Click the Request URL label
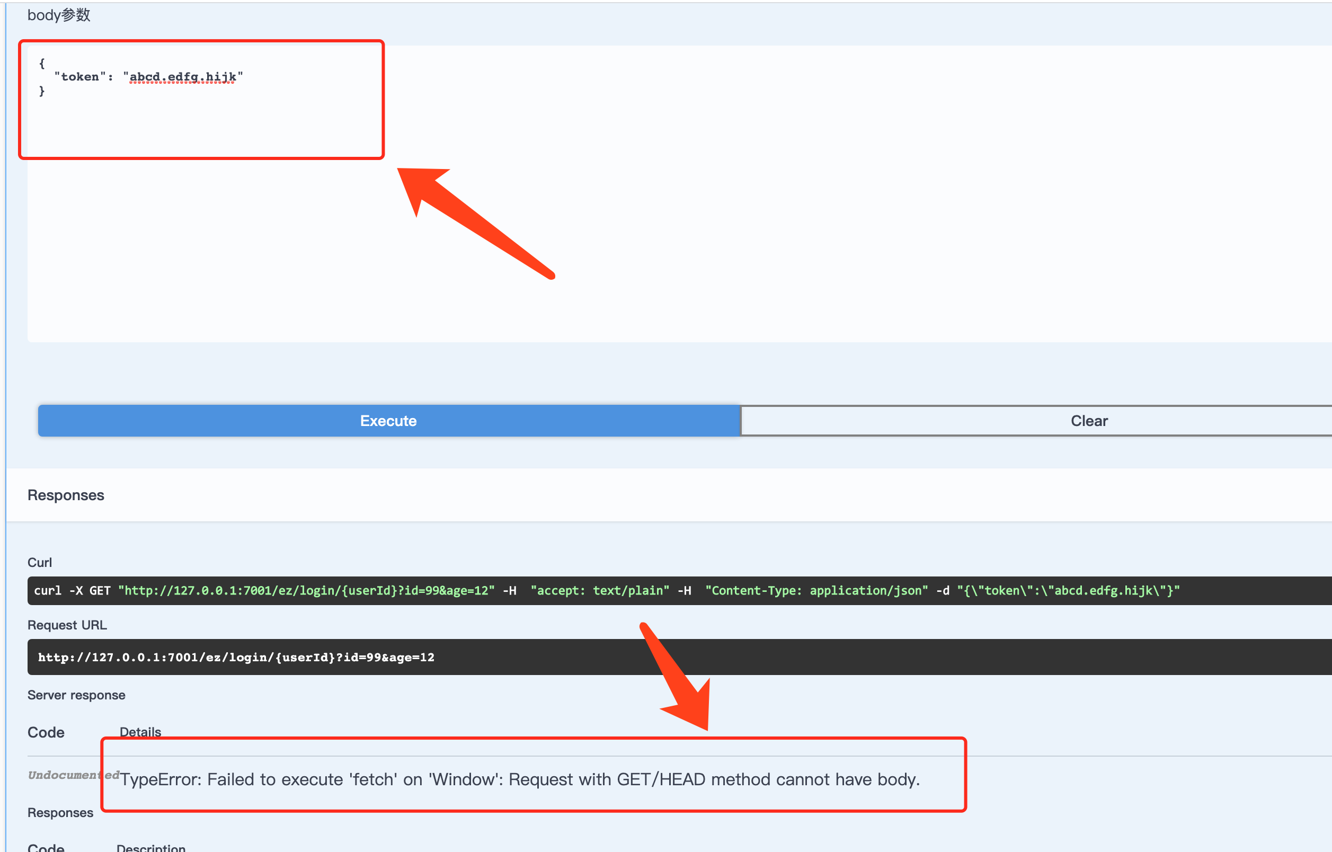This screenshot has height=852, width=1332. (x=67, y=625)
